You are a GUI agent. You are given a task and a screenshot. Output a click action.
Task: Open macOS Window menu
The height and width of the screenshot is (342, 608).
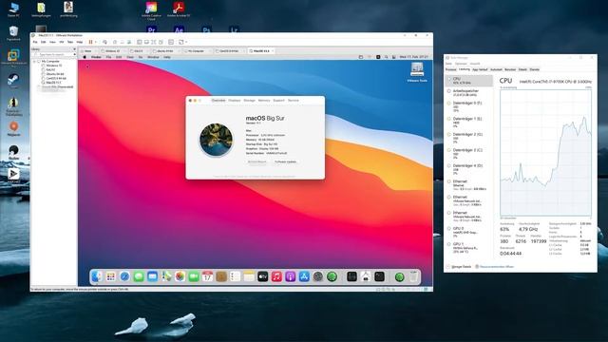click(153, 57)
